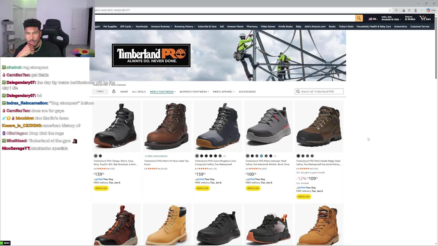This screenshot has width=438, height=246.
Task: Add the Tempe $139 boot to cart
Action: [x=101, y=188]
